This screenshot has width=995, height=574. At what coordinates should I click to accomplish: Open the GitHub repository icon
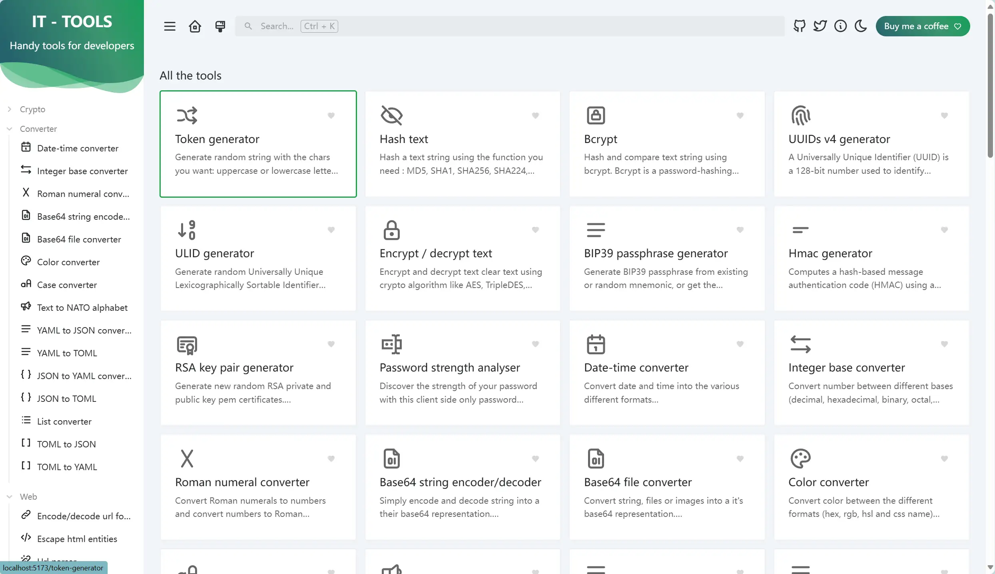coord(799,26)
